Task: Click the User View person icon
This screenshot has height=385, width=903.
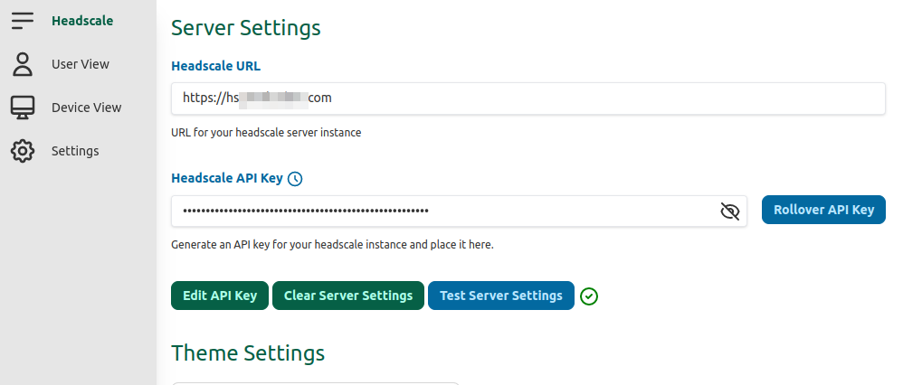Action: [x=23, y=64]
